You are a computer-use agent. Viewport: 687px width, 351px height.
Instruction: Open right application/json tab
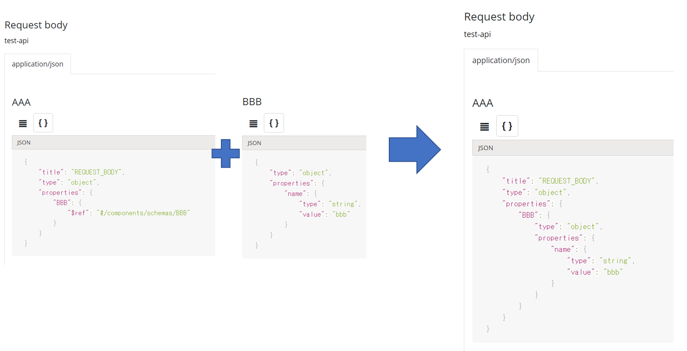coord(501,60)
